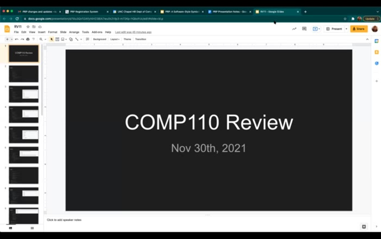Image resolution: width=381 pixels, height=239 pixels.
Task: Reload the browser page
Action: pyautogui.click(x=17, y=18)
